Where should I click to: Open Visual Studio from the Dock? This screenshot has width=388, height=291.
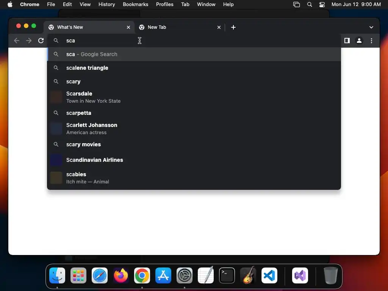(x=300, y=275)
